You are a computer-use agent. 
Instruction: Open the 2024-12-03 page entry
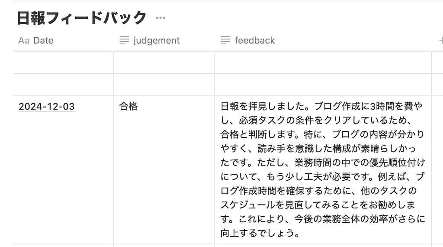[47, 107]
